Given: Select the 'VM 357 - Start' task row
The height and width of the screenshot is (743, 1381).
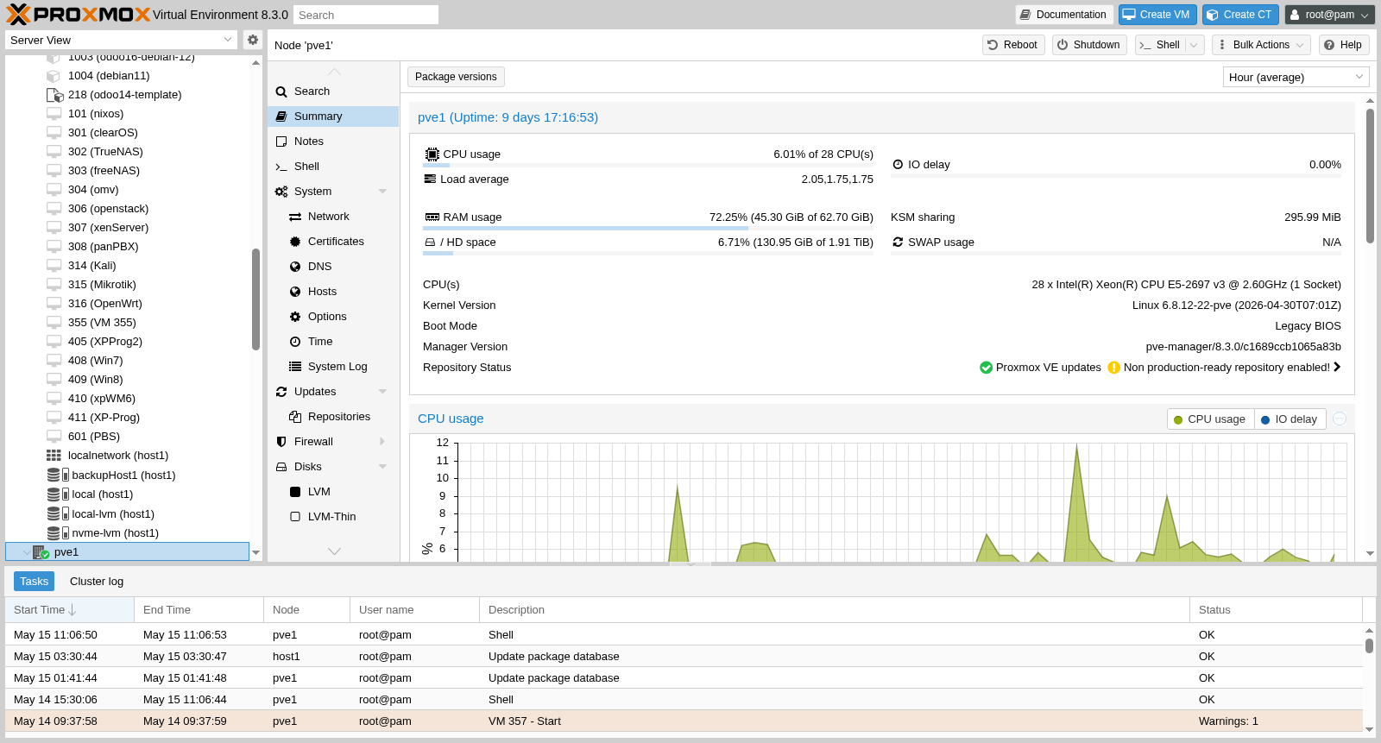Looking at the screenshot, I should 684,721.
